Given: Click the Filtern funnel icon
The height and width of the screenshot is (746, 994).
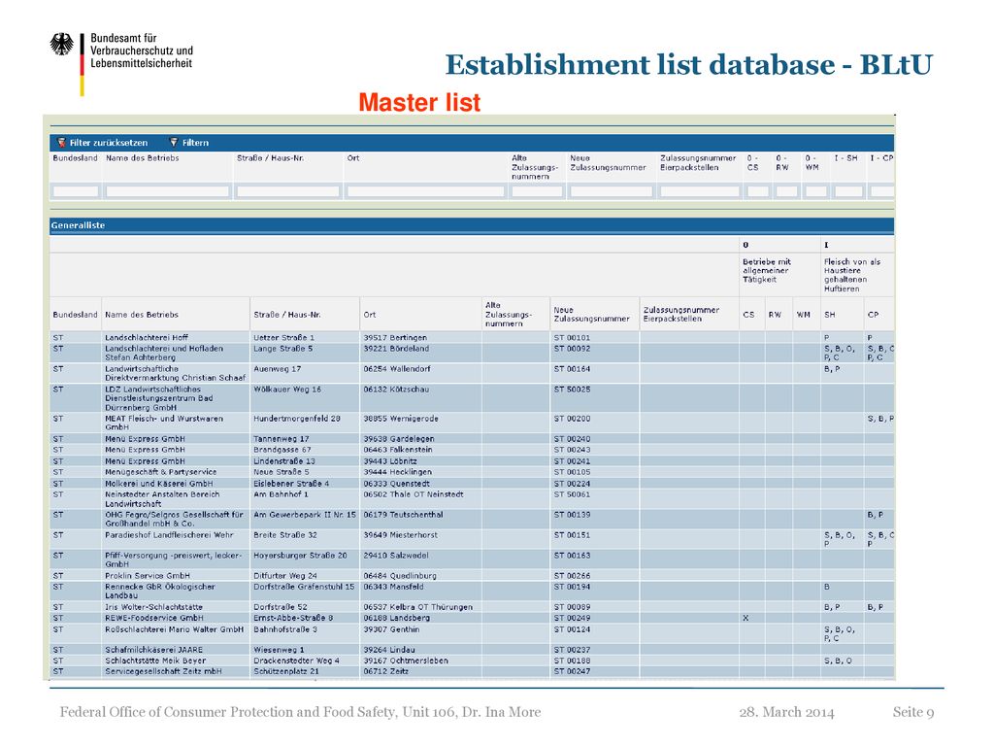Looking at the screenshot, I should tap(174, 143).
